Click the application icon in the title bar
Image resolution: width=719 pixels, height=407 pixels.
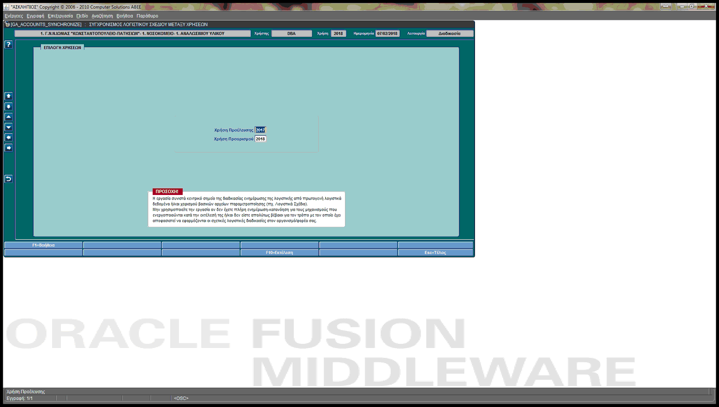(x=6, y=7)
